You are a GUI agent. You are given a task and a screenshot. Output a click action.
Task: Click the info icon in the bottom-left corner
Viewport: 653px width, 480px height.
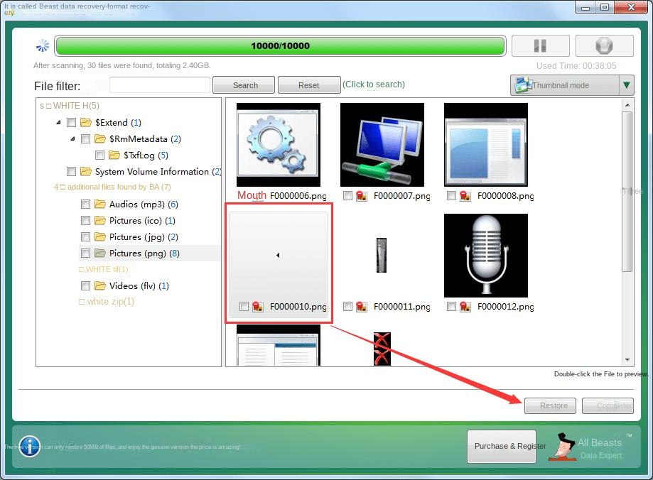[28, 447]
